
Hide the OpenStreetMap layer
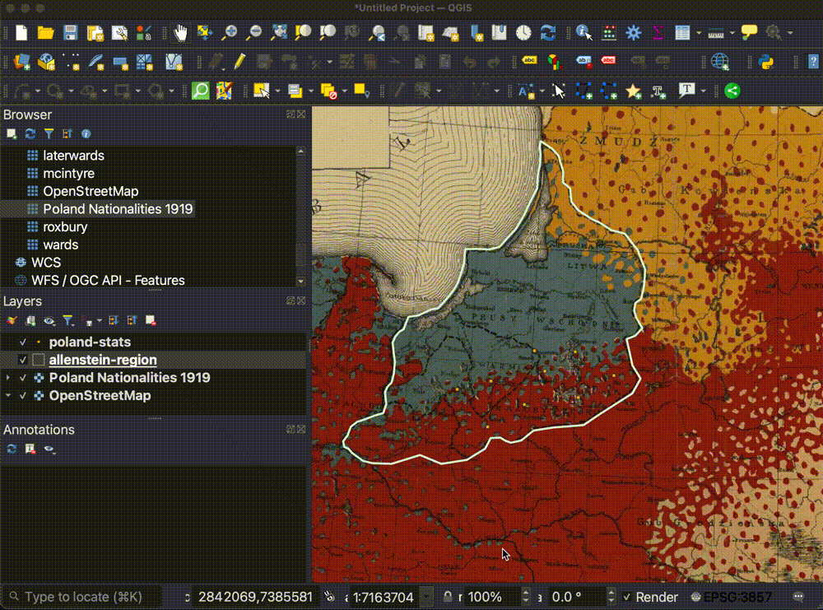tap(22, 396)
